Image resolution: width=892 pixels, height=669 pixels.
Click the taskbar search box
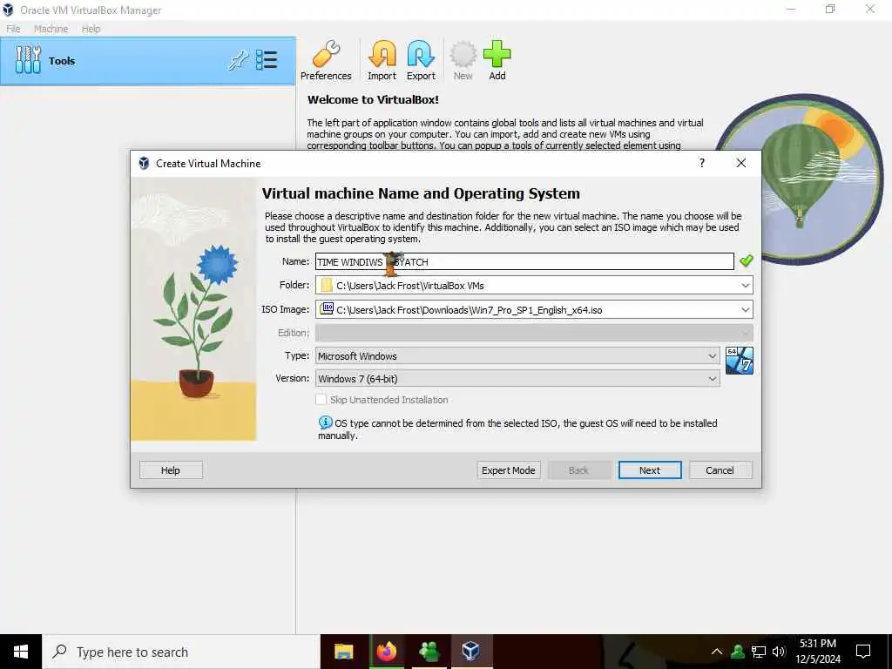click(181, 652)
